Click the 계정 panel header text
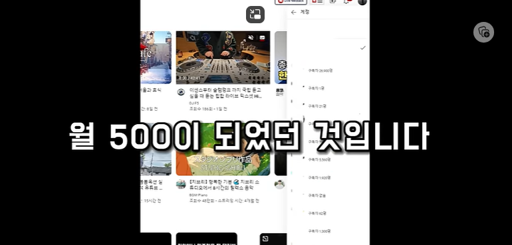 pyautogui.click(x=305, y=12)
